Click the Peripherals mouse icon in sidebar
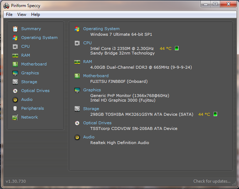This screenshot has height=189, width=239. point(15,108)
